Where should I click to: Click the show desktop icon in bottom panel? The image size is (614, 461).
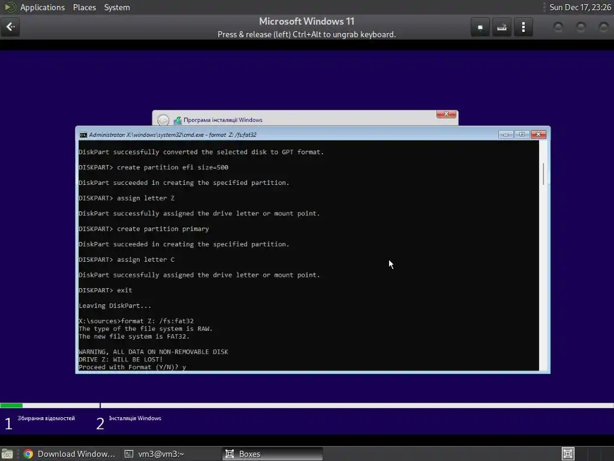(7, 454)
